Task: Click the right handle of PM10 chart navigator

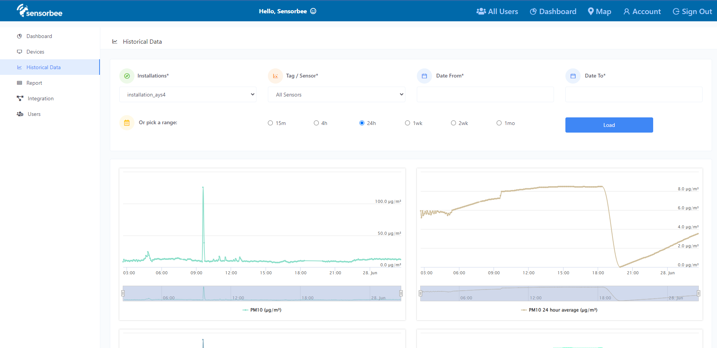Action: (x=401, y=293)
